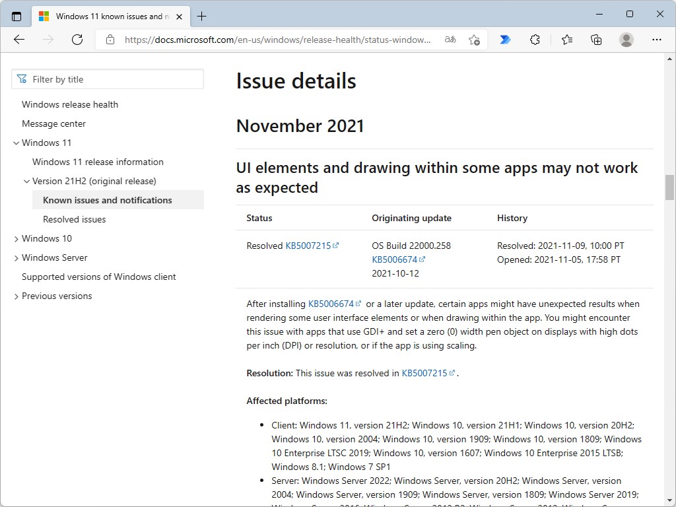Click the 'Issue details' heading
This screenshot has height=507, width=676.
(x=296, y=81)
